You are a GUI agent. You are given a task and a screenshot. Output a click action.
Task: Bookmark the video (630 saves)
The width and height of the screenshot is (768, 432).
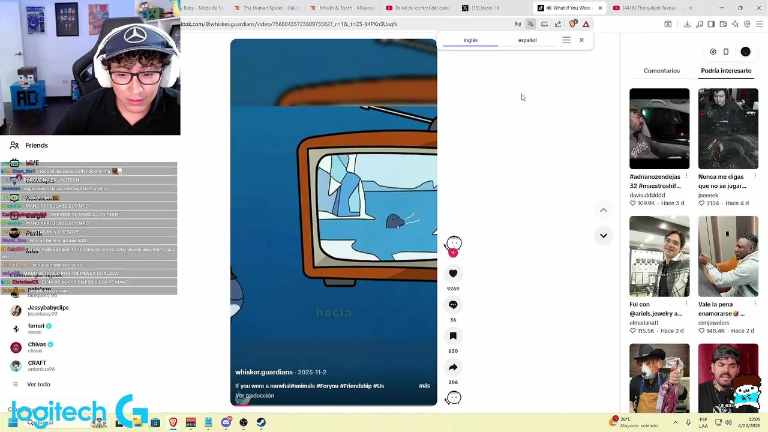click(x=453, y=336)
